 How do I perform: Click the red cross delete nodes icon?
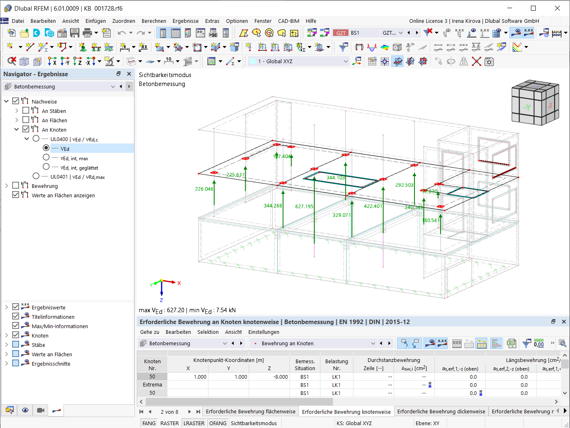click(x=476, y=62)
